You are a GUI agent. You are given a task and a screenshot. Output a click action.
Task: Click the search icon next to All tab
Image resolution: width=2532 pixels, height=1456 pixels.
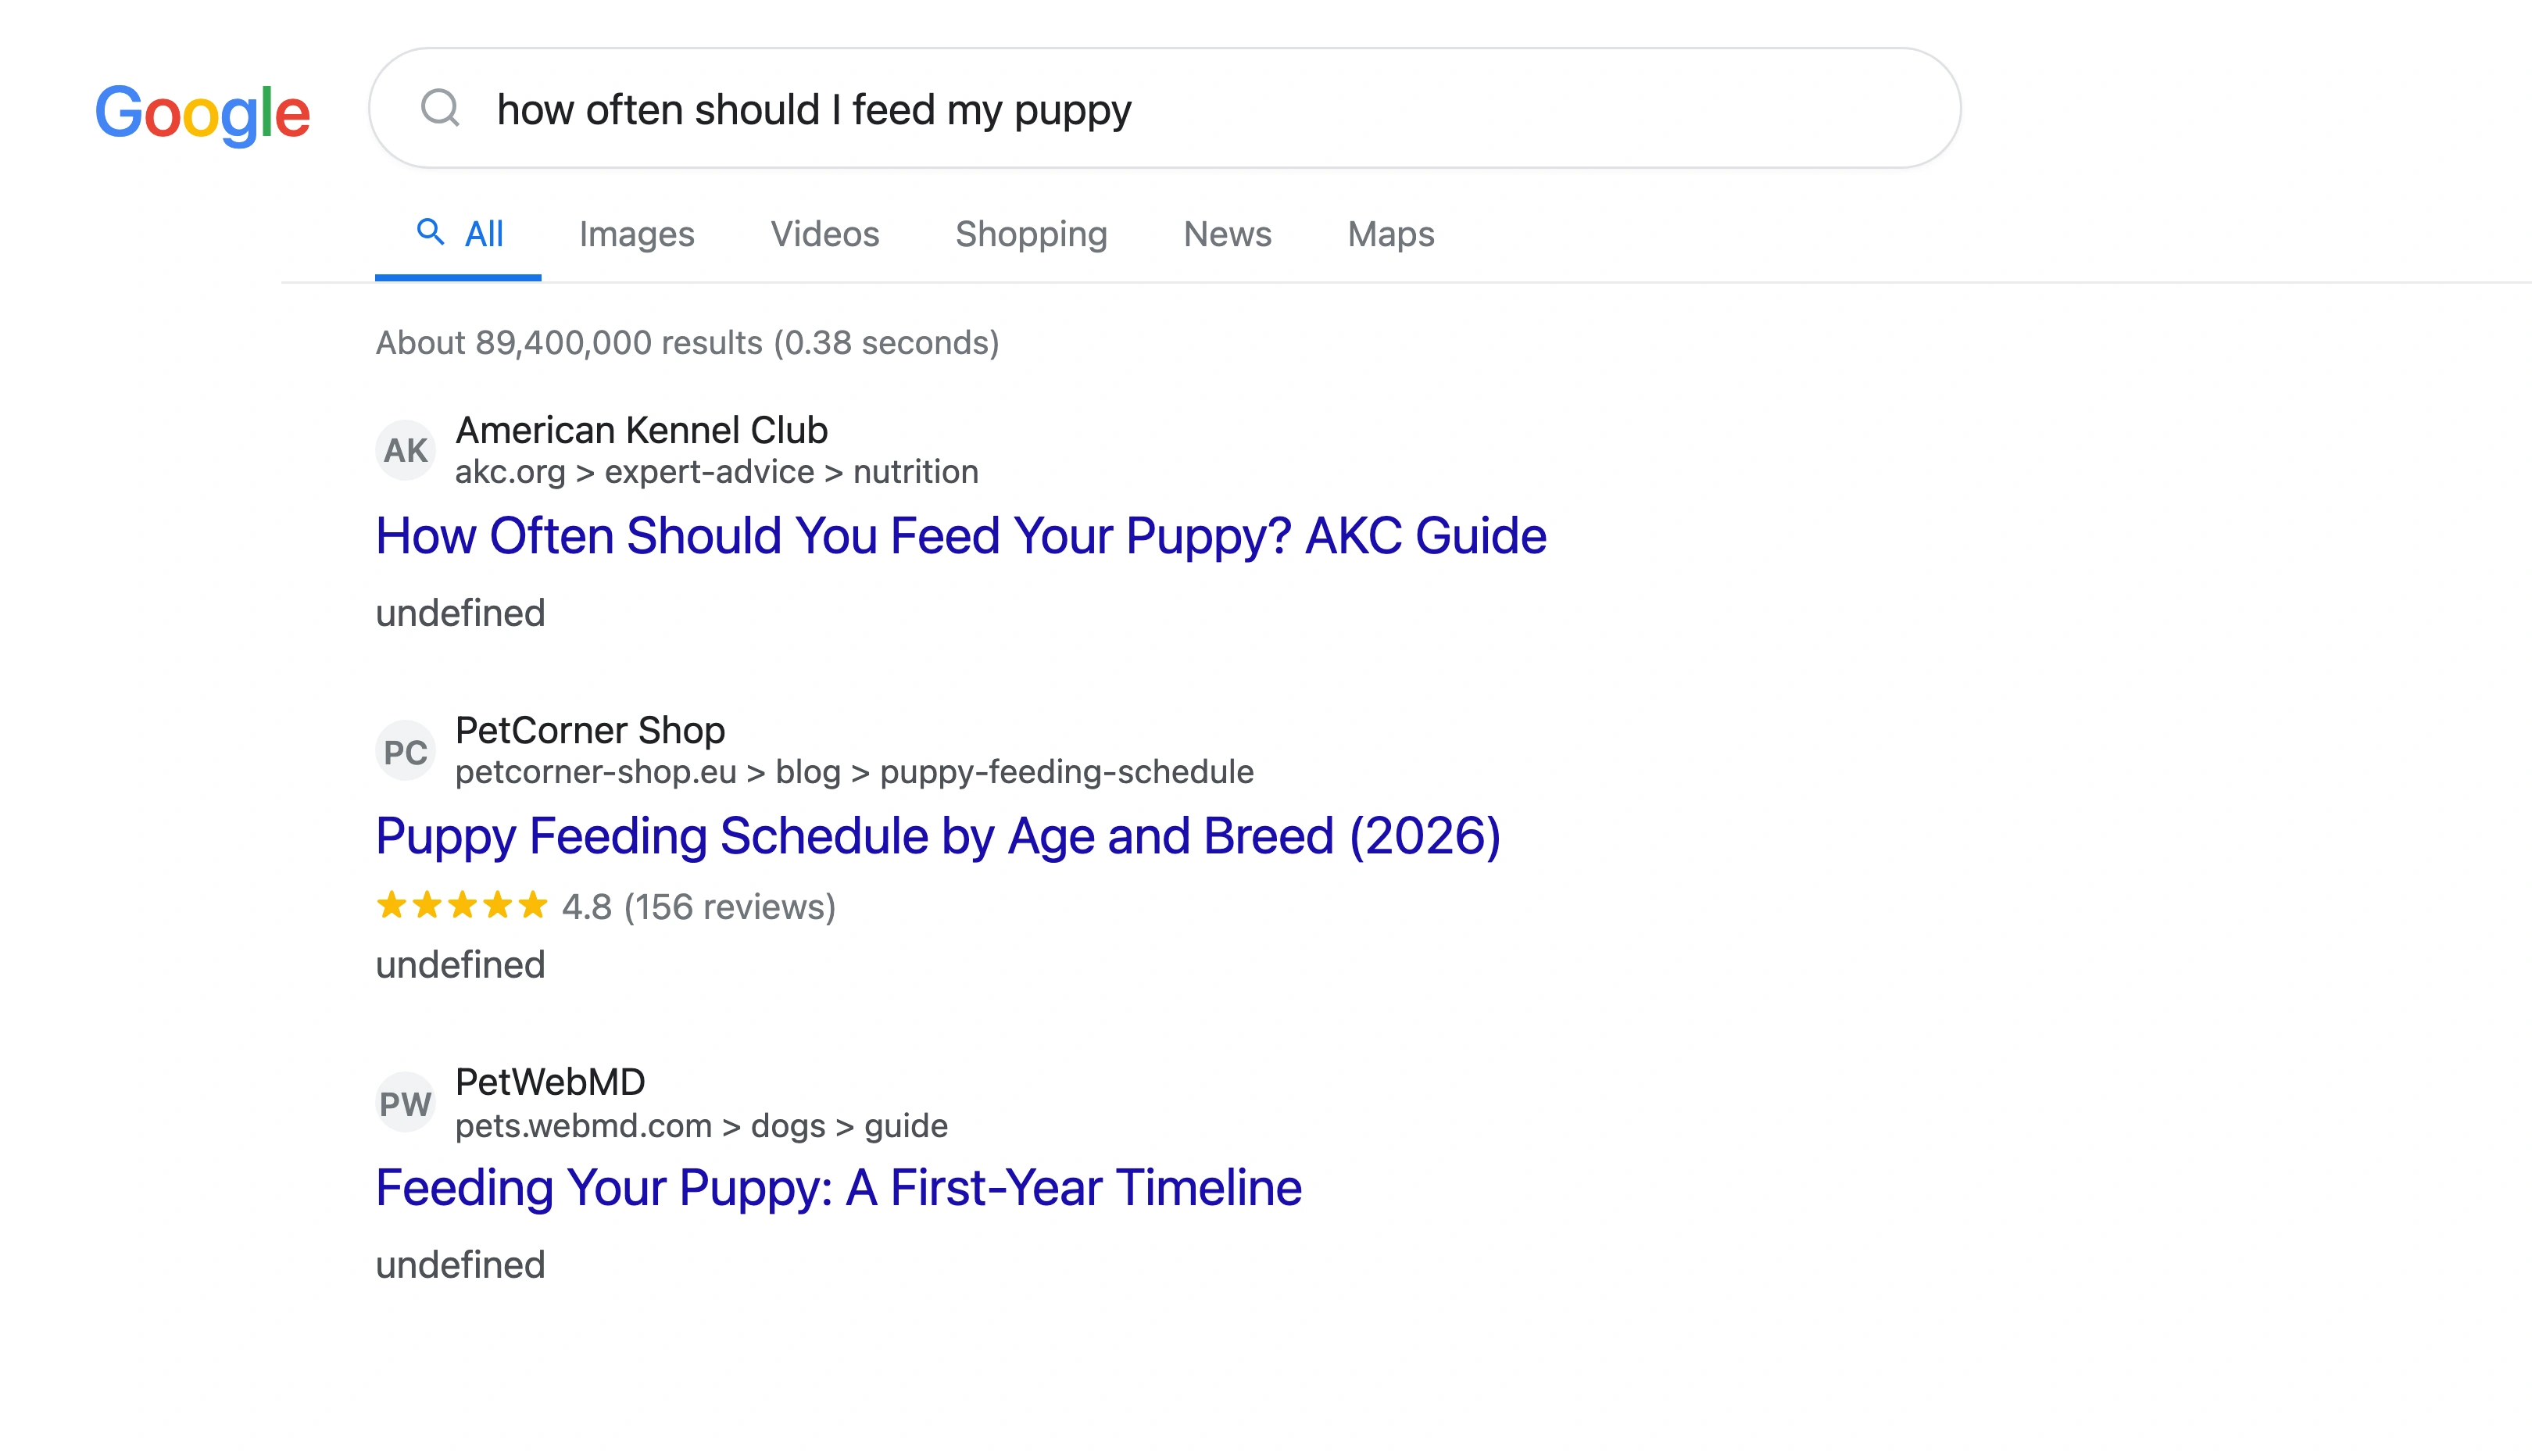(432, 232)
